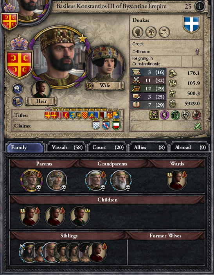Click the purple trait icon
This screenshot has width=214, height=275.
[x=165, y=115]
